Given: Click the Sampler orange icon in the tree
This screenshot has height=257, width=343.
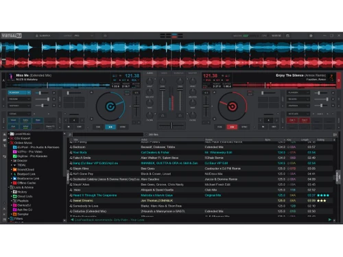Looking at the screenshot, I should click(x=14, y=215).
